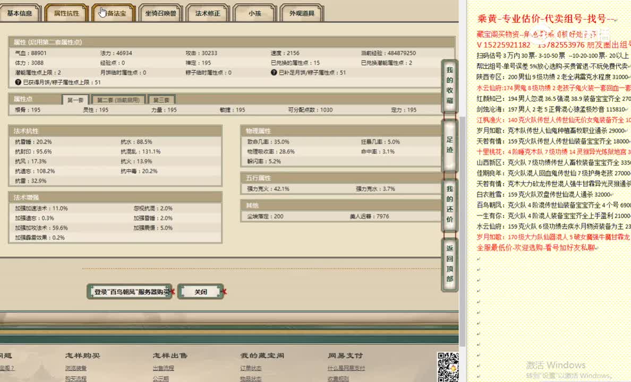Click the 加强加速法术：11.0% entry
This screenshot has width=631, height=382.
pos(41,209)
